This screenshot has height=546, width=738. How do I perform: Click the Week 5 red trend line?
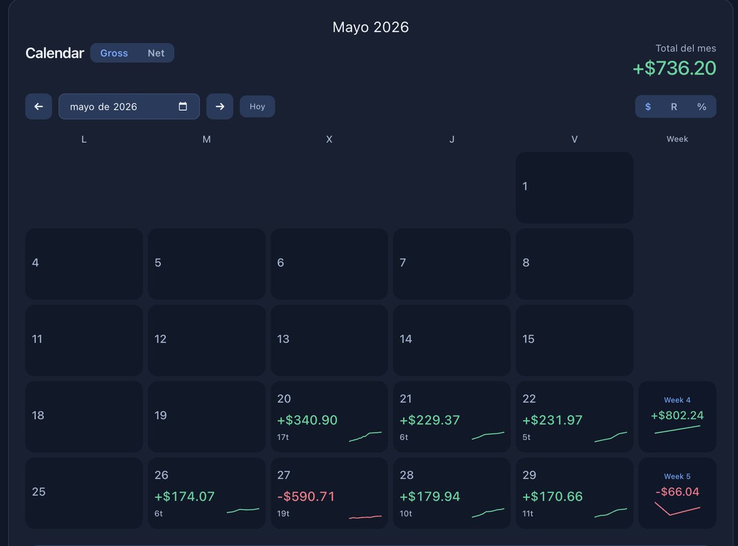click(x=677, y=508)
